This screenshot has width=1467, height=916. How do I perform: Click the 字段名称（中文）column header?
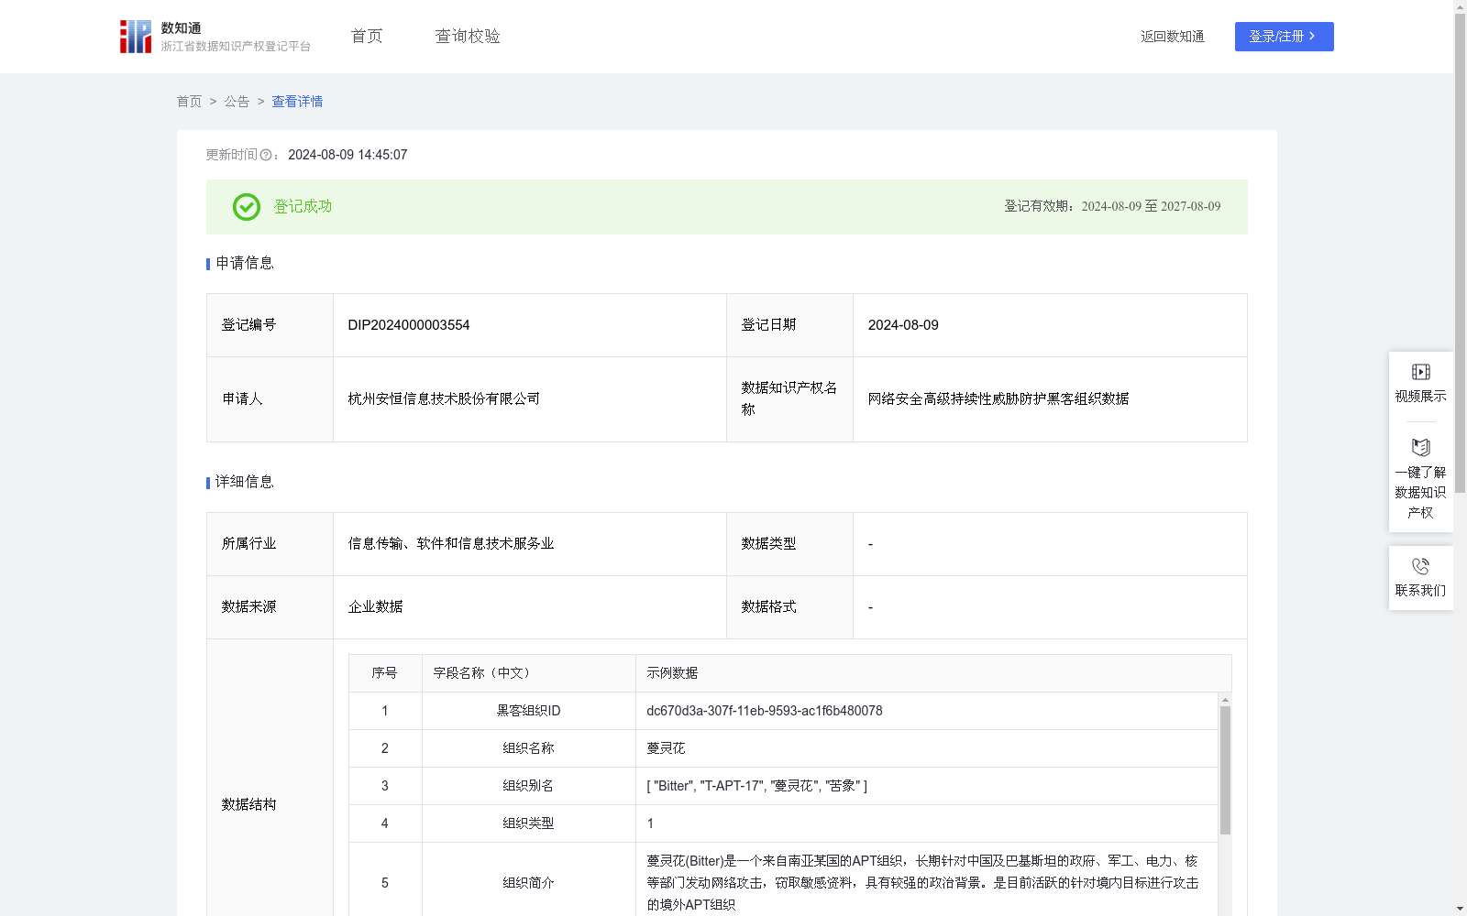click(x=529, y=673)
